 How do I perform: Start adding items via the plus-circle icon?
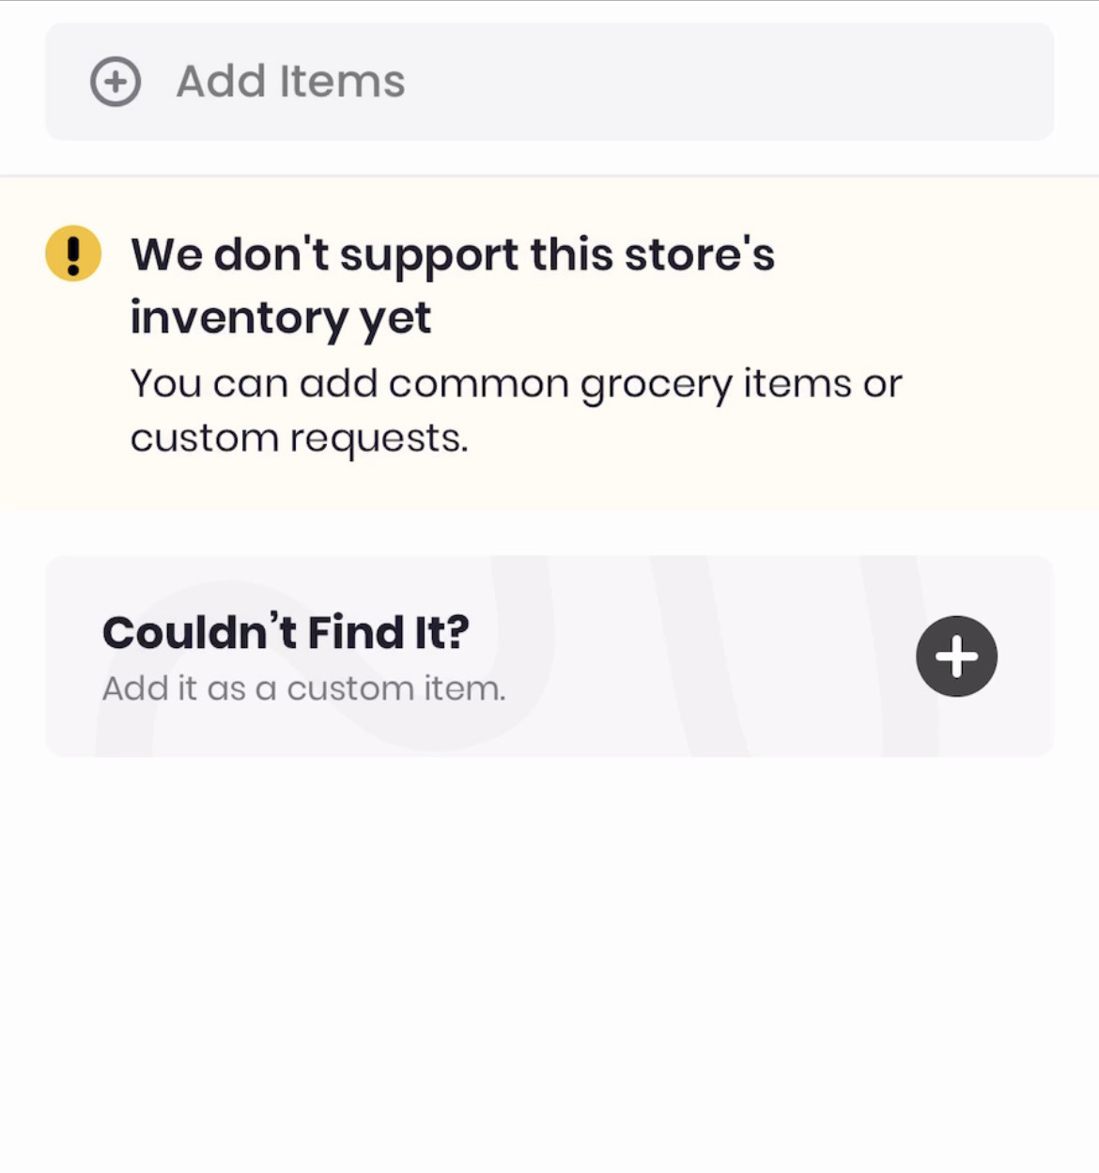point(116,82)
